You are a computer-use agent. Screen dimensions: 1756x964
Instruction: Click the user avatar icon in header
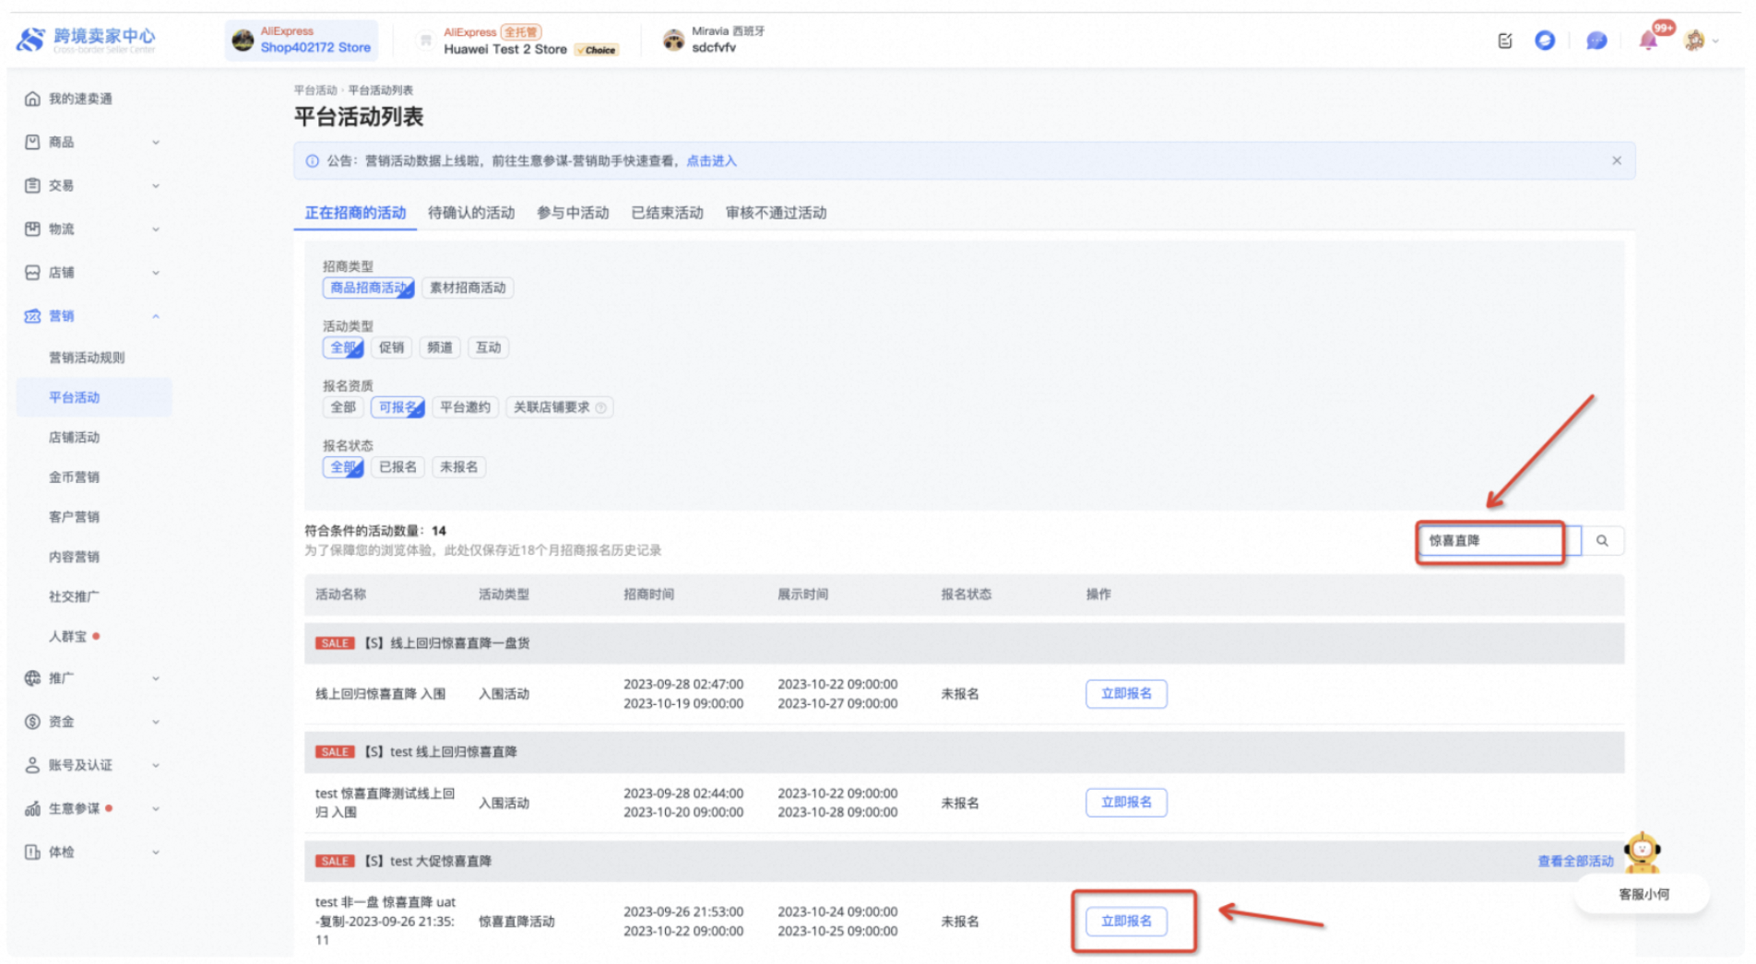coord(1694,41)
